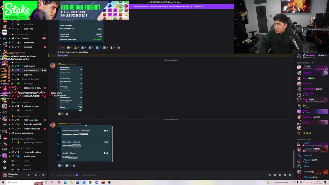Open user settings gear
The height and width of the screenshot is (185, 329).
coord(43,175)
